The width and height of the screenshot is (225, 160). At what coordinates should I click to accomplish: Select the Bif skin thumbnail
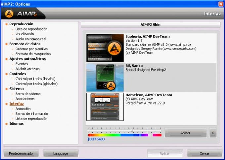(x=105, y=77)
